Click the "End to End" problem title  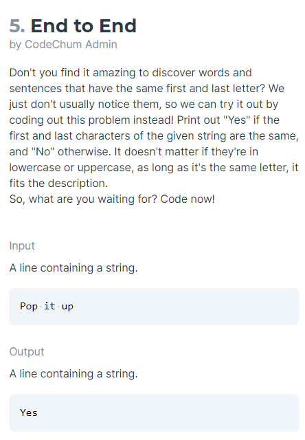[x=84, y=26]
